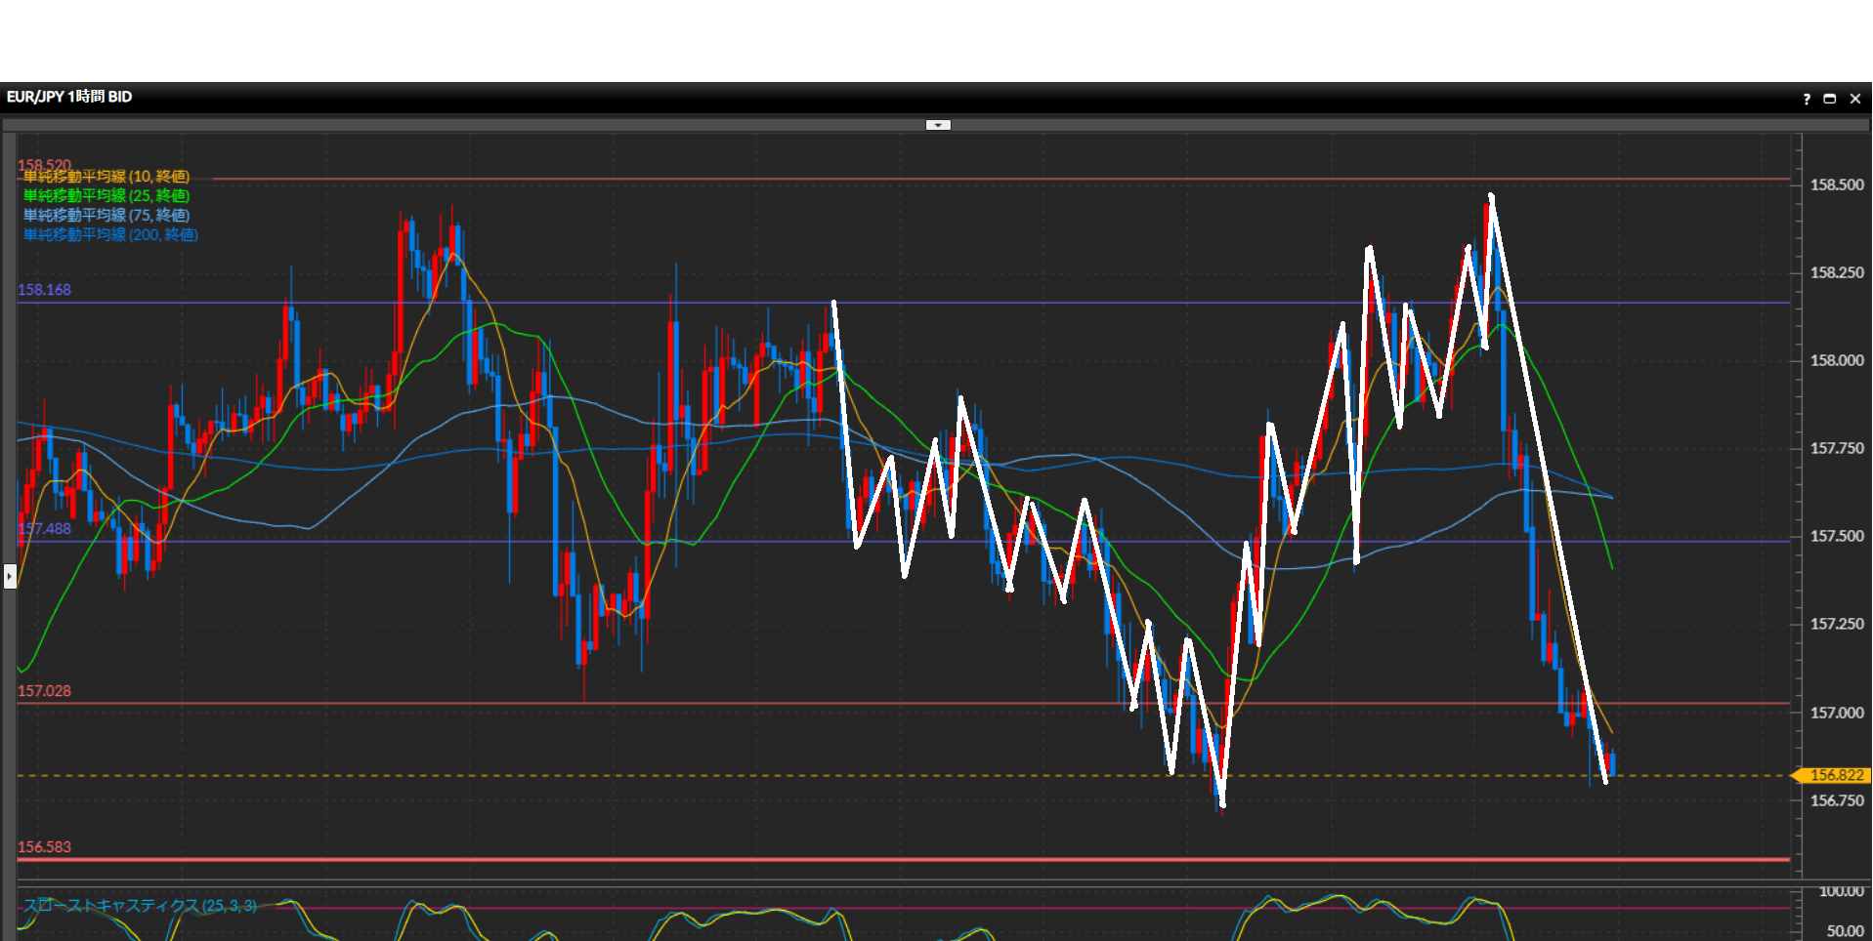Screen dimensions: 1873x941
Task: Expand the top toolbar dropdown arrow
Action: (x=938, y=125)
